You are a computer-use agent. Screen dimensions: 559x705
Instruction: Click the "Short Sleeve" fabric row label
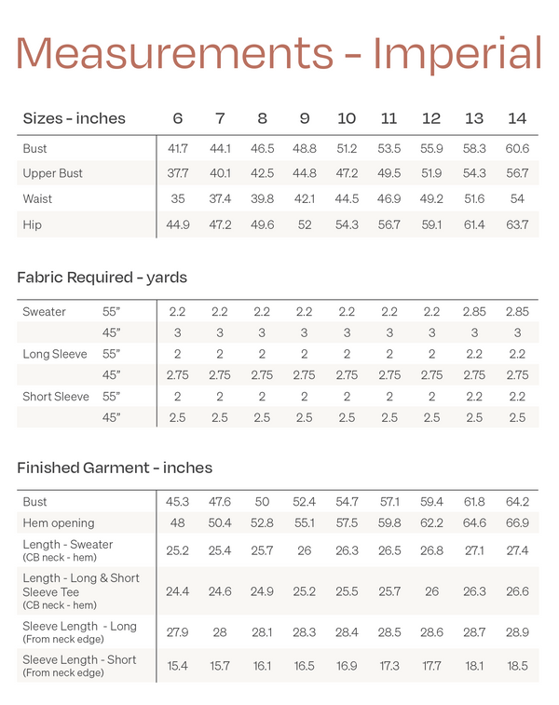56,397
